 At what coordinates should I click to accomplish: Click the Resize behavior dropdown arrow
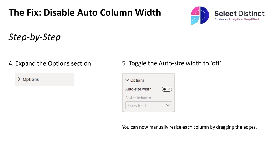pyautogui.click(x=168, y=105)
